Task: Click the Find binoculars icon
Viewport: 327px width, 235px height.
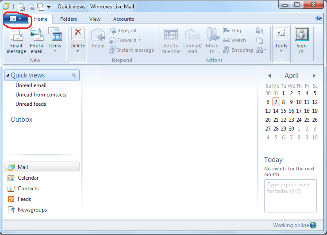Action: tap(259, 50)
